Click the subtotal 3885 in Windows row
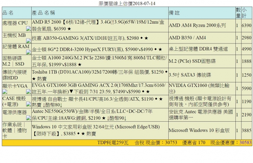Screen dimensions: 253x163 tap(247, 130)
